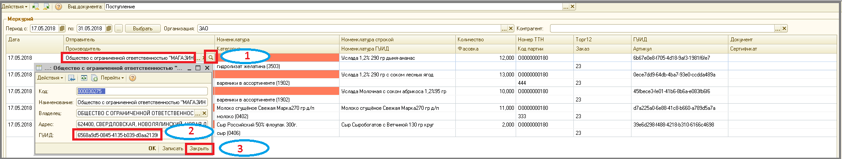
Task: Click the Наименование field in dialog
Action: click(142, 102)
